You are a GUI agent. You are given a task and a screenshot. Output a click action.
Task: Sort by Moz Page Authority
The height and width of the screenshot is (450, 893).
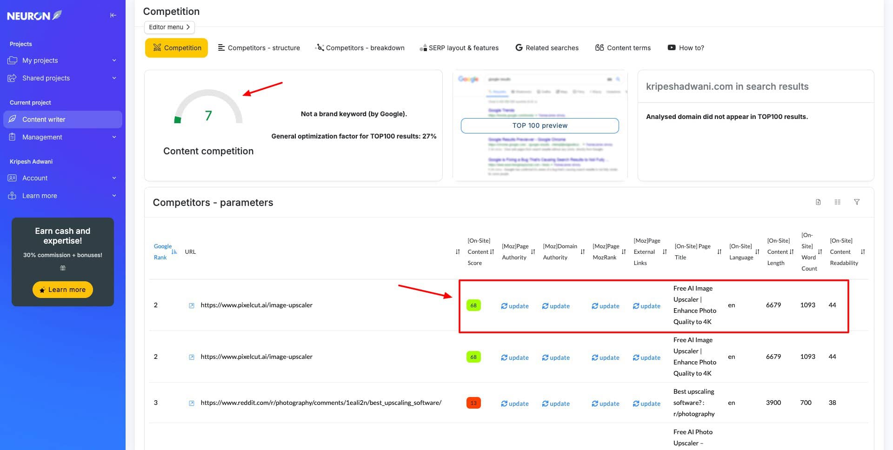(533, 252)
